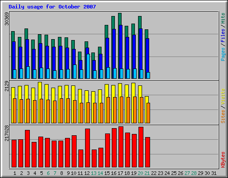Click green weekend day label 21
The height and width of the screenshot is (178, 228).
click(147, 173)
